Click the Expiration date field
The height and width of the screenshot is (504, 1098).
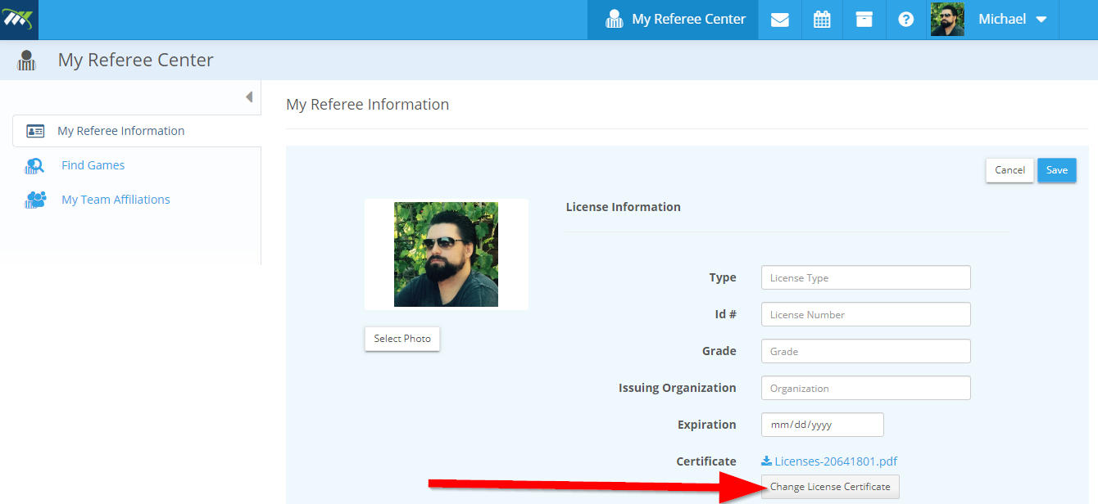[823, 425]
